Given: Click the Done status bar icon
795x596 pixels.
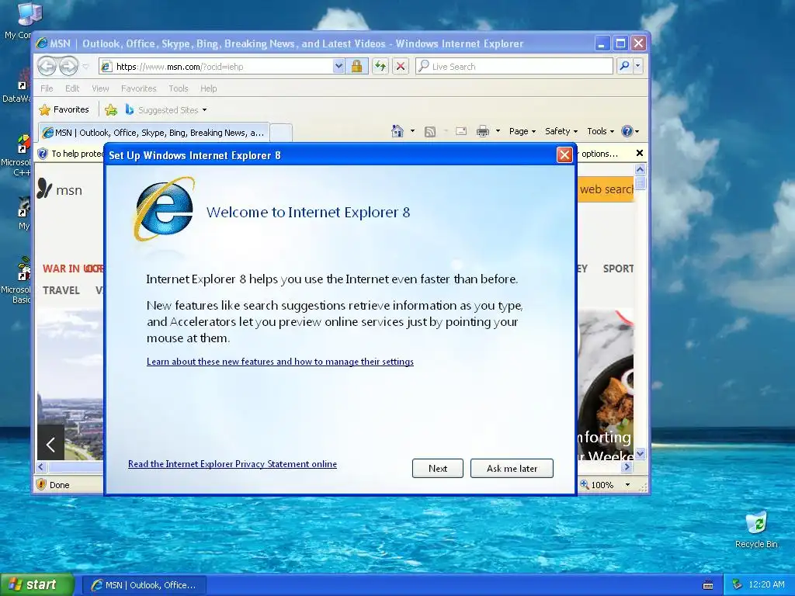Looking at the screenshot, I should 42,484.
